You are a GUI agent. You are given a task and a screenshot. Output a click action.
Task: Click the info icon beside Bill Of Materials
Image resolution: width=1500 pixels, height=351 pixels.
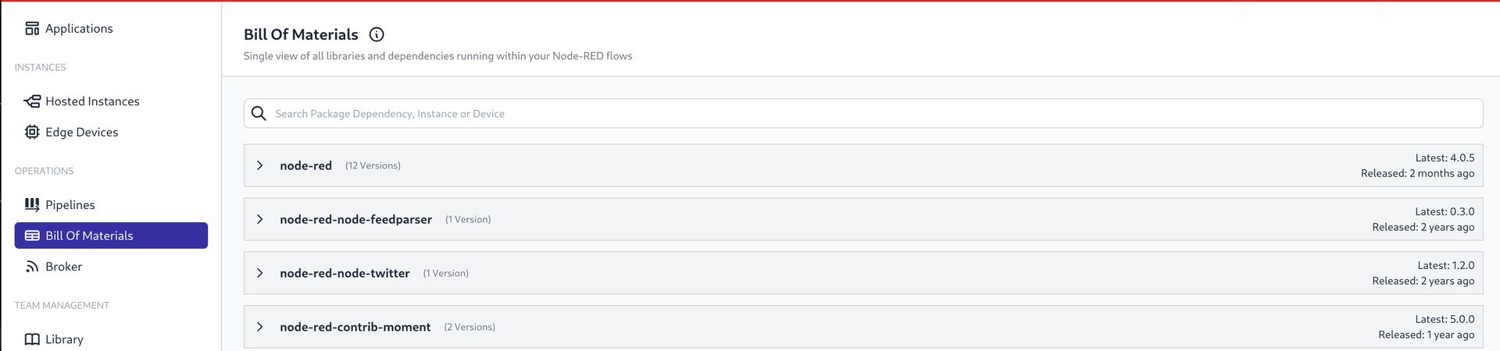click(377, 34)
